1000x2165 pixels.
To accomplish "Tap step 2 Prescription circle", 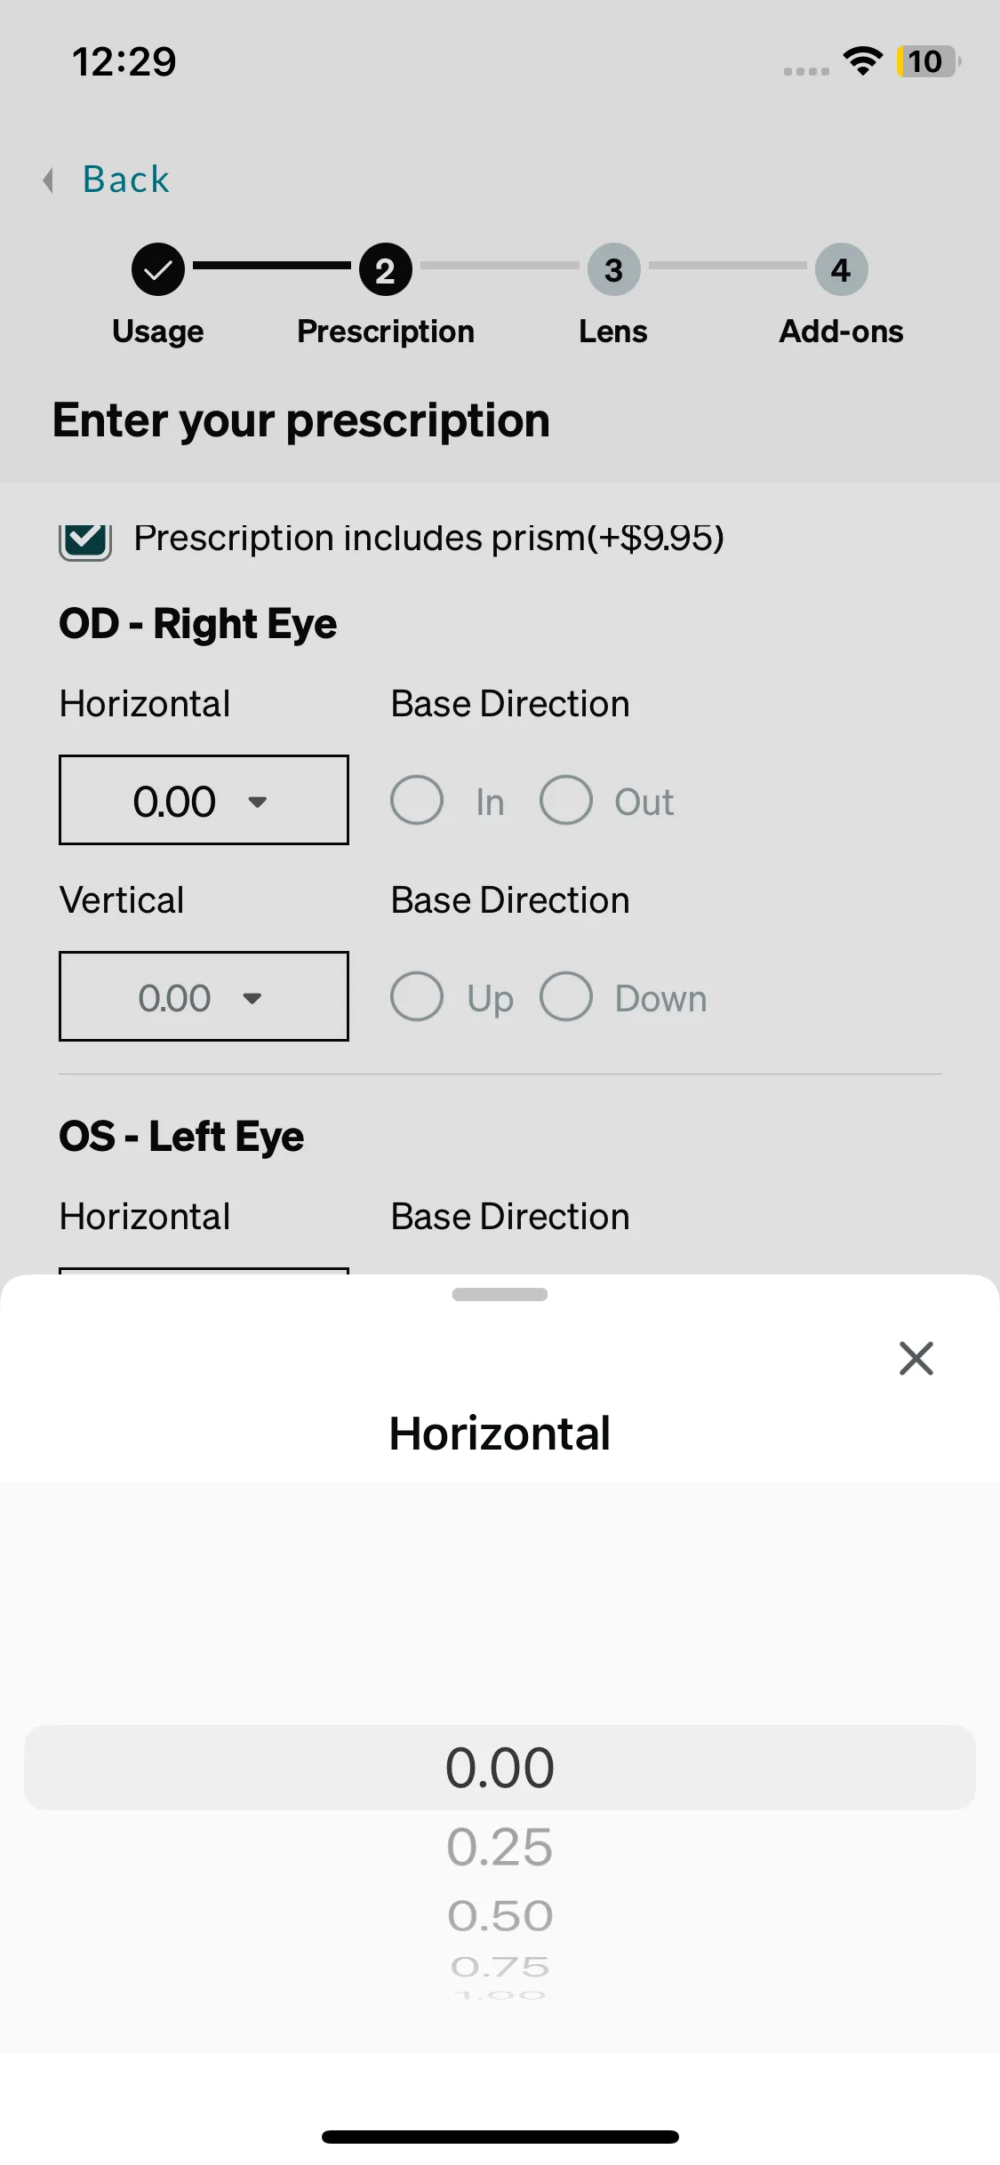I will click(385, 269).
